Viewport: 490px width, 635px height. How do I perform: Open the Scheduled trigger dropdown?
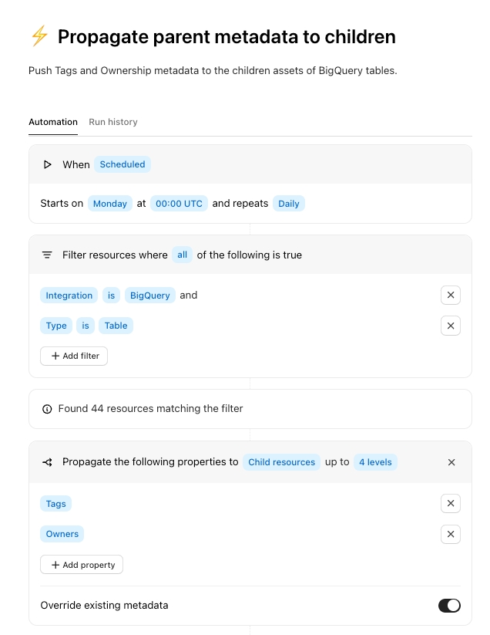[x=123, y=164]
